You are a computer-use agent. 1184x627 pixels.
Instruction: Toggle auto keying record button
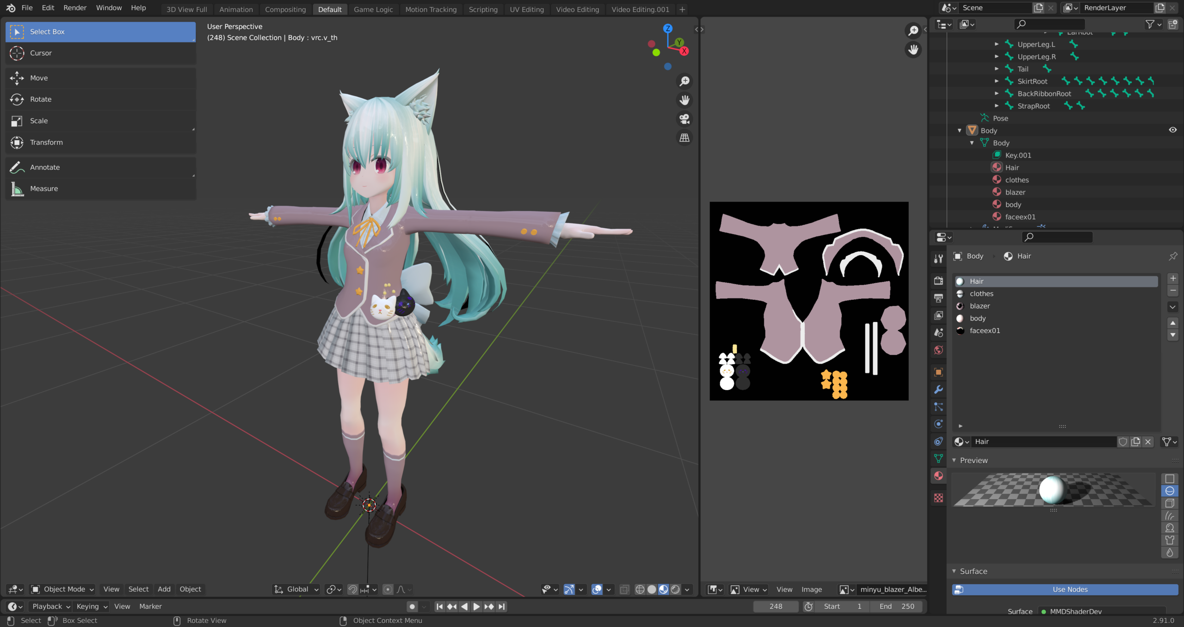click(413, 607)
